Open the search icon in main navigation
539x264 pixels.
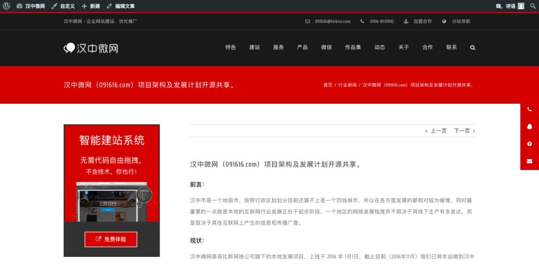tap(472, 48)
